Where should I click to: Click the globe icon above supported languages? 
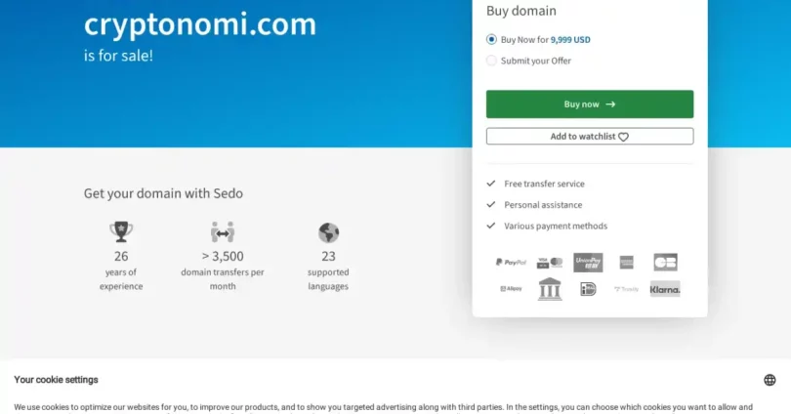328,232
